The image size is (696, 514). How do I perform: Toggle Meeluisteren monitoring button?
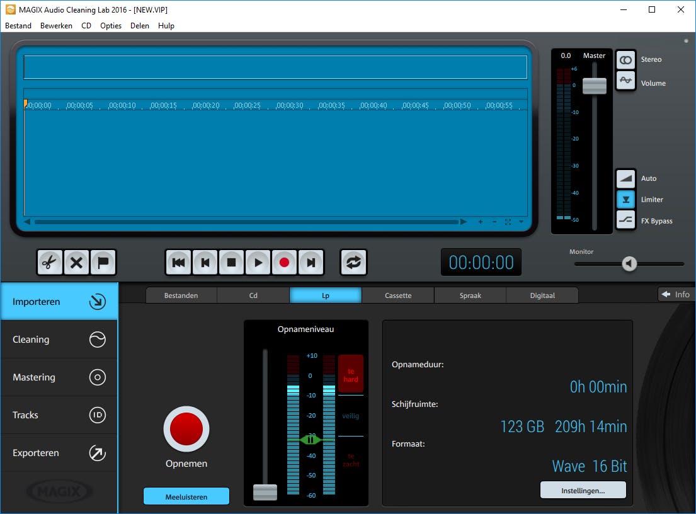pyautogui.click(x=186, y=497)
